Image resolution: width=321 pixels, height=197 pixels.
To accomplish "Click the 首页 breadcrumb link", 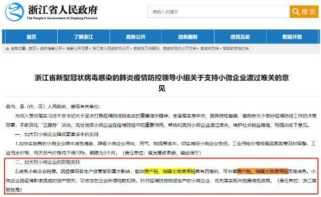I will 32,49.
